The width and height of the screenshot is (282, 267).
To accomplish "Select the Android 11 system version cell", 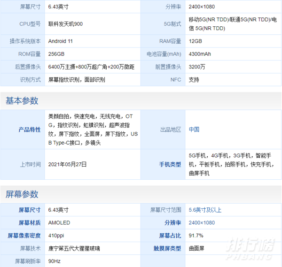I will pyautogui.click(x=61, y=41).
